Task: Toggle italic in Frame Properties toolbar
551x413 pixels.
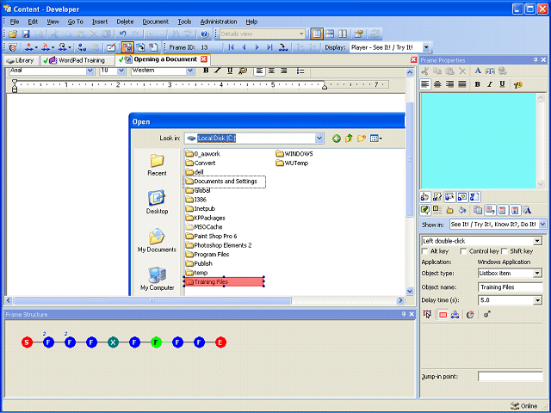Action: 490,84
